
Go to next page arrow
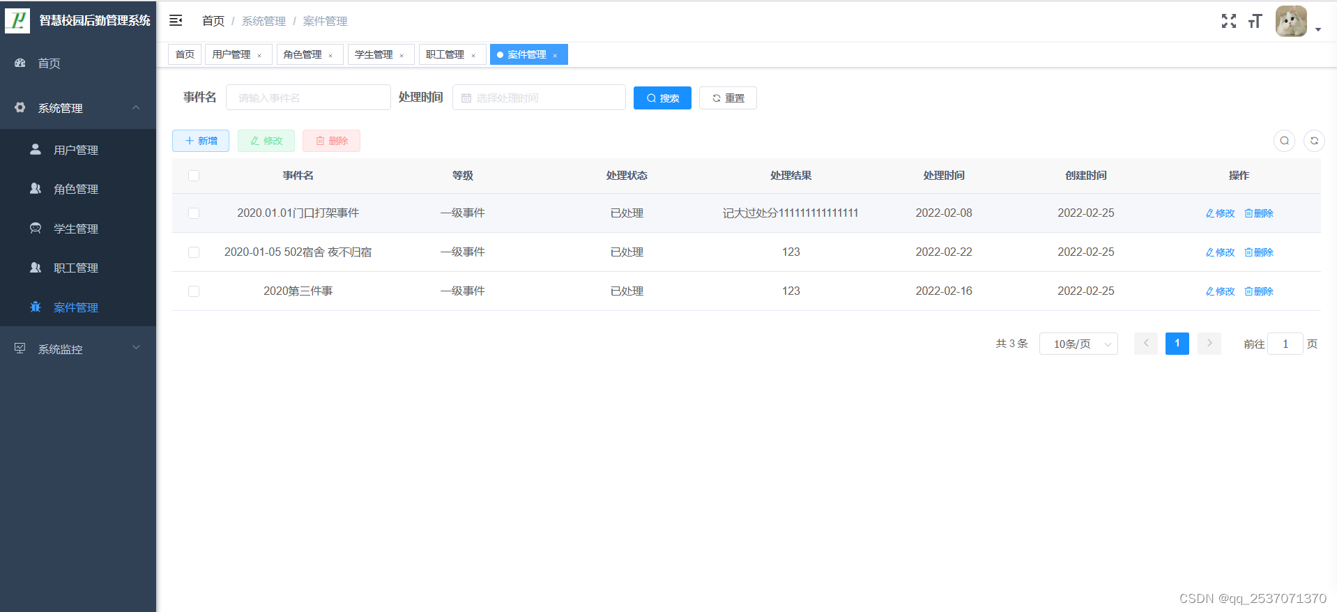pos(1209,344)
